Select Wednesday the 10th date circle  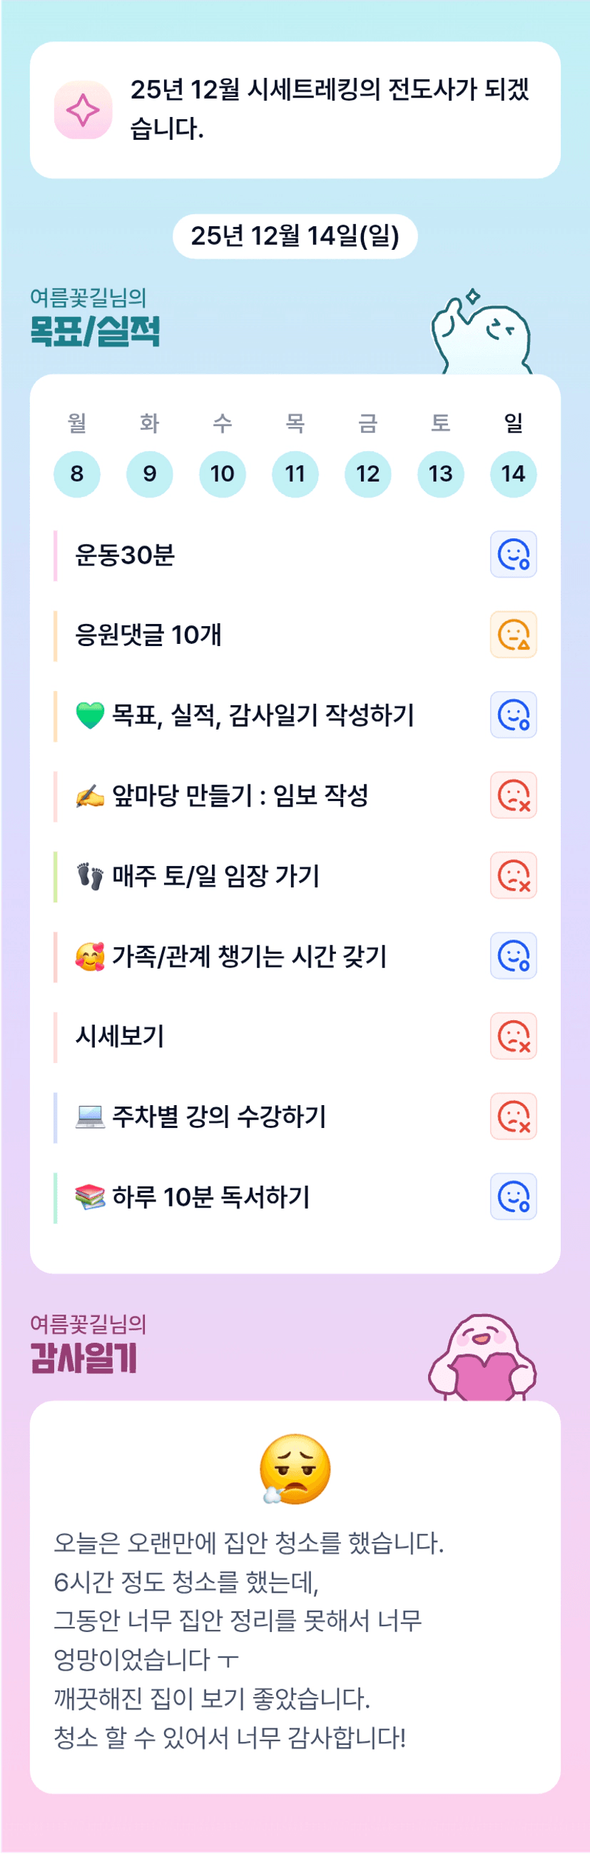pyautogui.click(x=223, y=473)
